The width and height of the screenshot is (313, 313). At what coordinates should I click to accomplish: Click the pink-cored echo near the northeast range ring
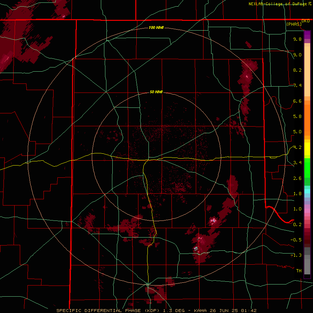tap(247, 77)
